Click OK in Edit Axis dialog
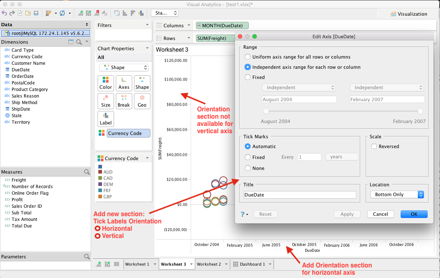This screenshot has width=440, height=278. click(414, 214)
